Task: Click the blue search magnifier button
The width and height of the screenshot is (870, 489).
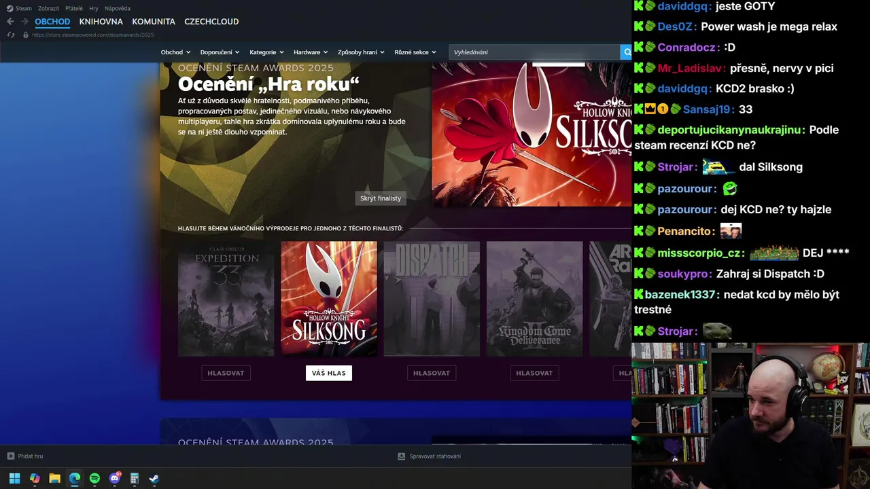Action: [626, 52]
